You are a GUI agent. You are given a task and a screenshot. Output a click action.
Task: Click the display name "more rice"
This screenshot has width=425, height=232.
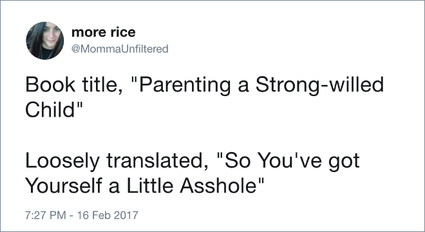pos(103,32)
